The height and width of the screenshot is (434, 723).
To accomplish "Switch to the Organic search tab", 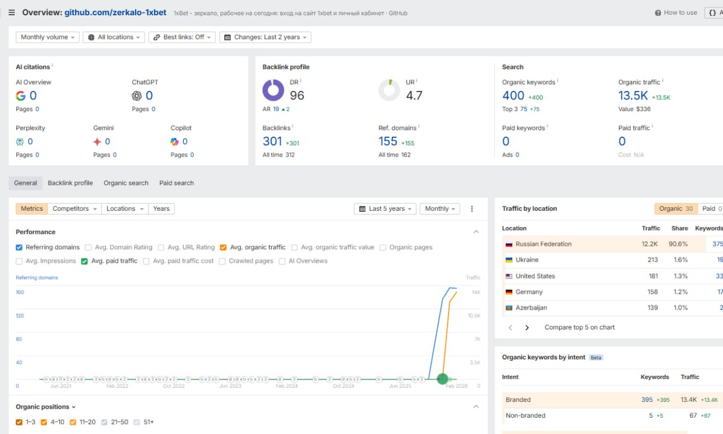I will tap(126, 183).
